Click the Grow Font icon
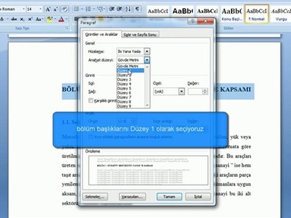 tap(48, 9)
